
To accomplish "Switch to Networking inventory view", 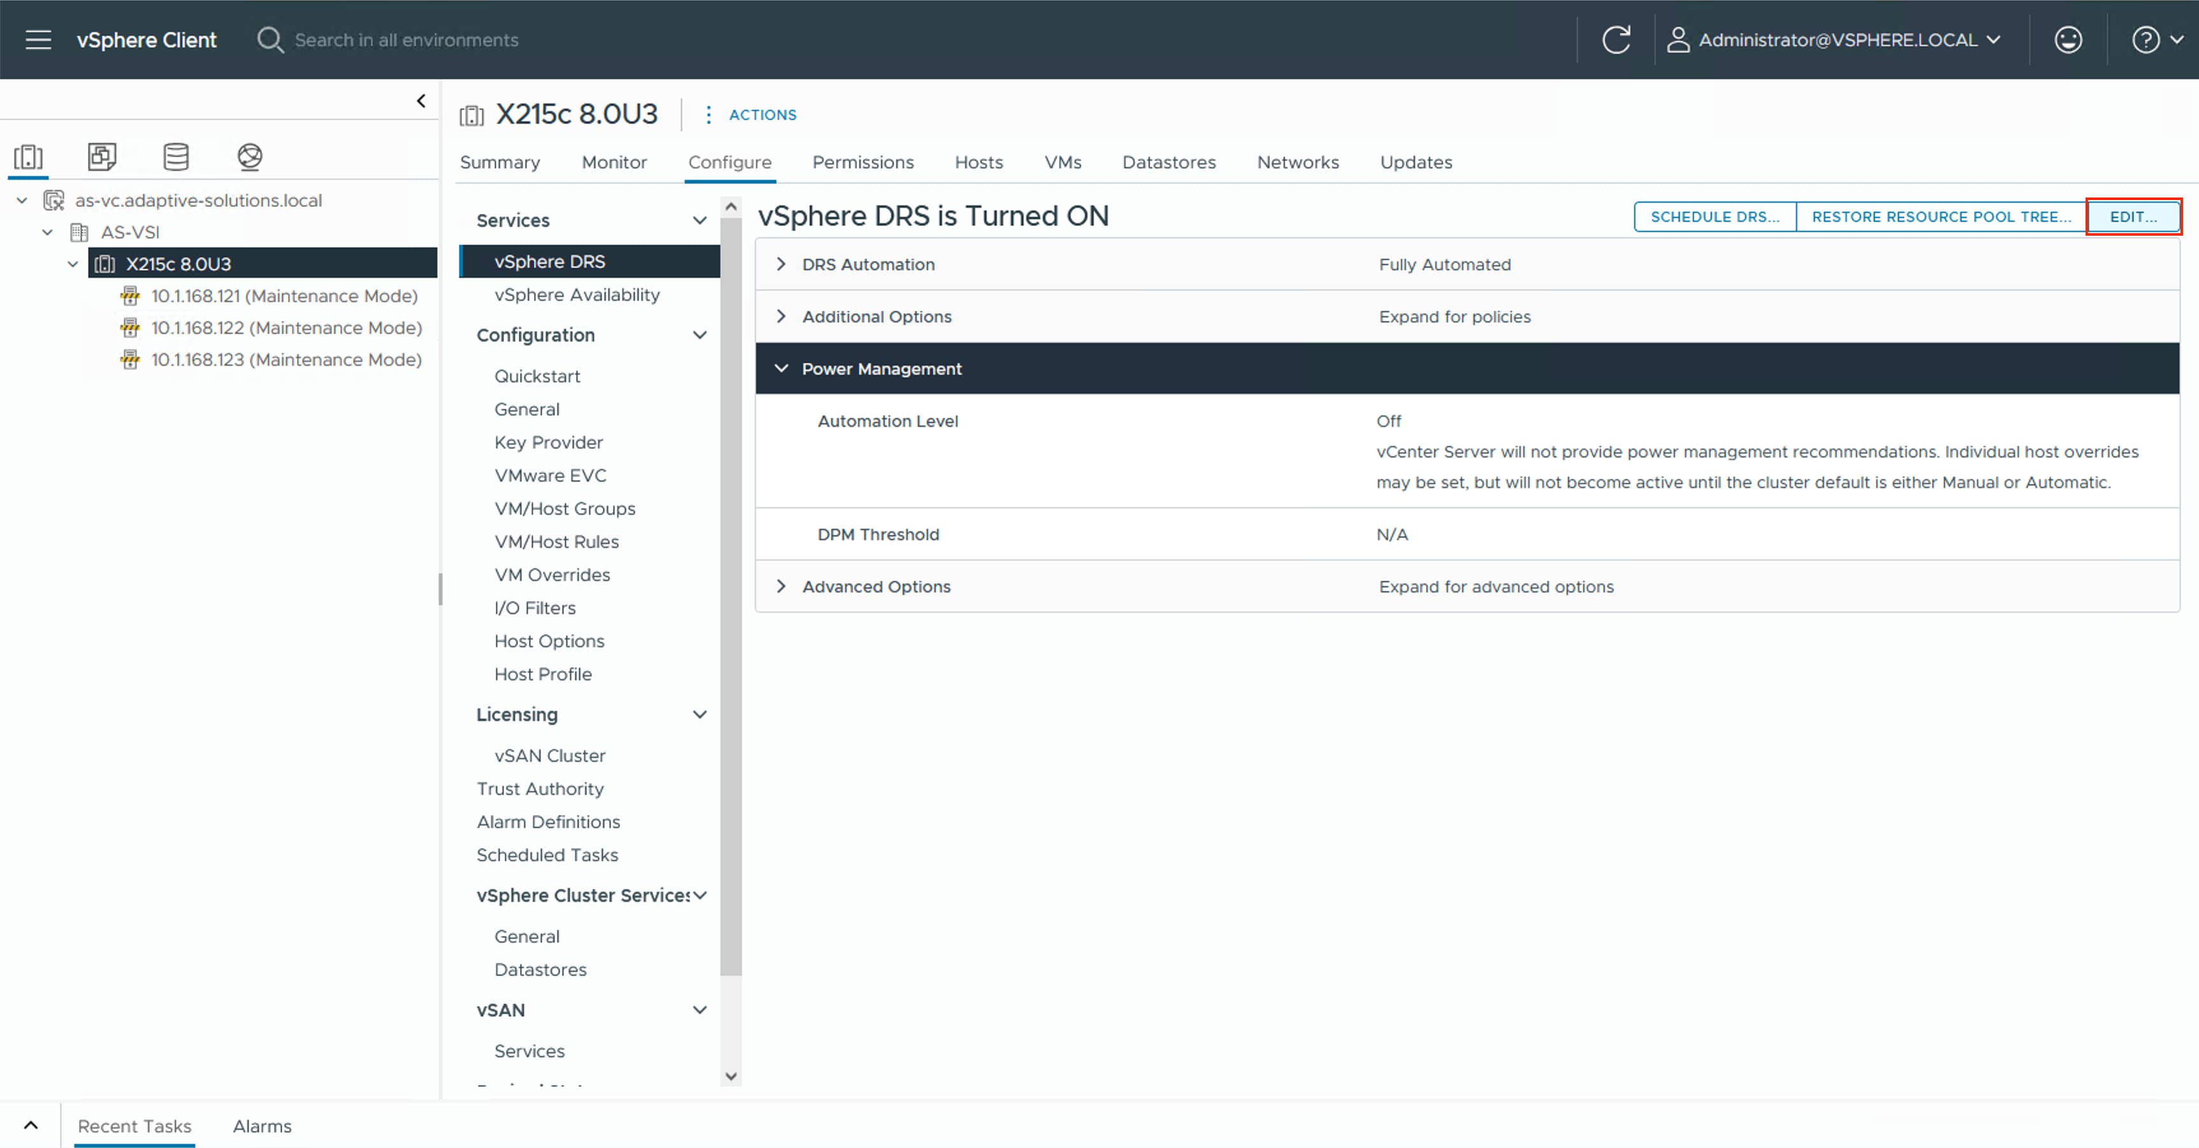I will [x=249, y=156].
